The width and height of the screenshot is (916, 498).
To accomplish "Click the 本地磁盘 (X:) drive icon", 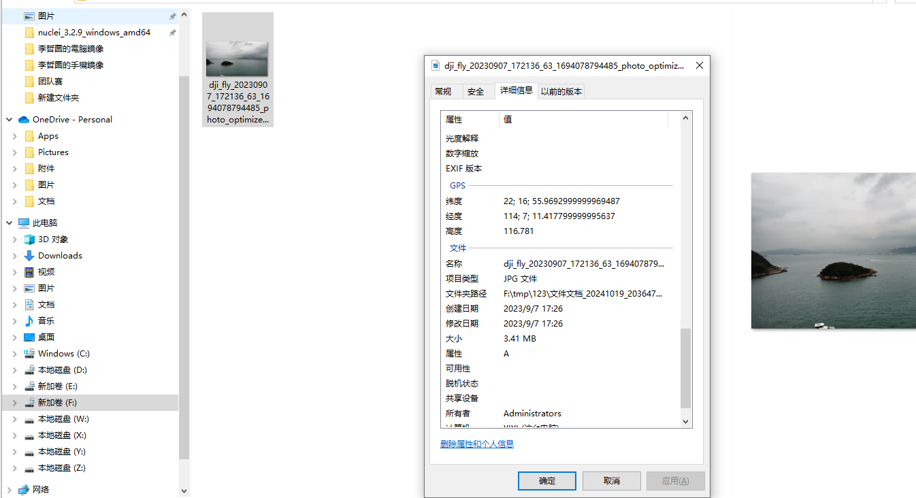I will click(x=29, y=435).
